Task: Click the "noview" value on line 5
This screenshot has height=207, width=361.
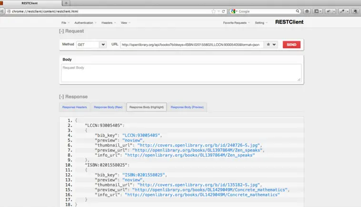Action: [132, 140]
